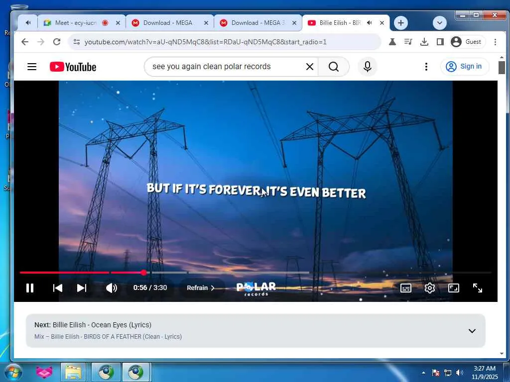Go to the YouTube home logo
The image size is (510, 382).
point(73,67)
